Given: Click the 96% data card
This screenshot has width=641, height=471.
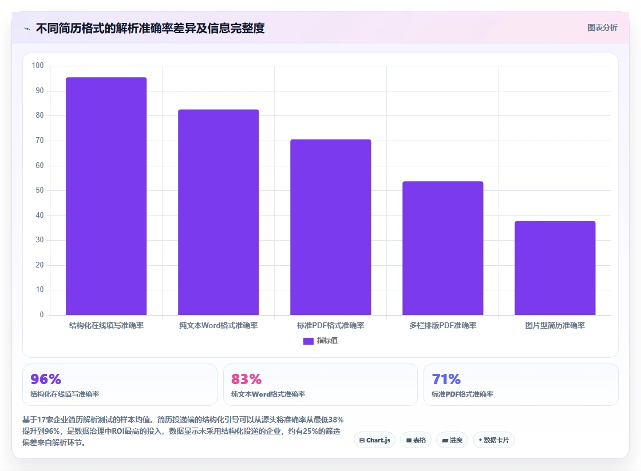Looking at the screenshot, I should point(120,385).
